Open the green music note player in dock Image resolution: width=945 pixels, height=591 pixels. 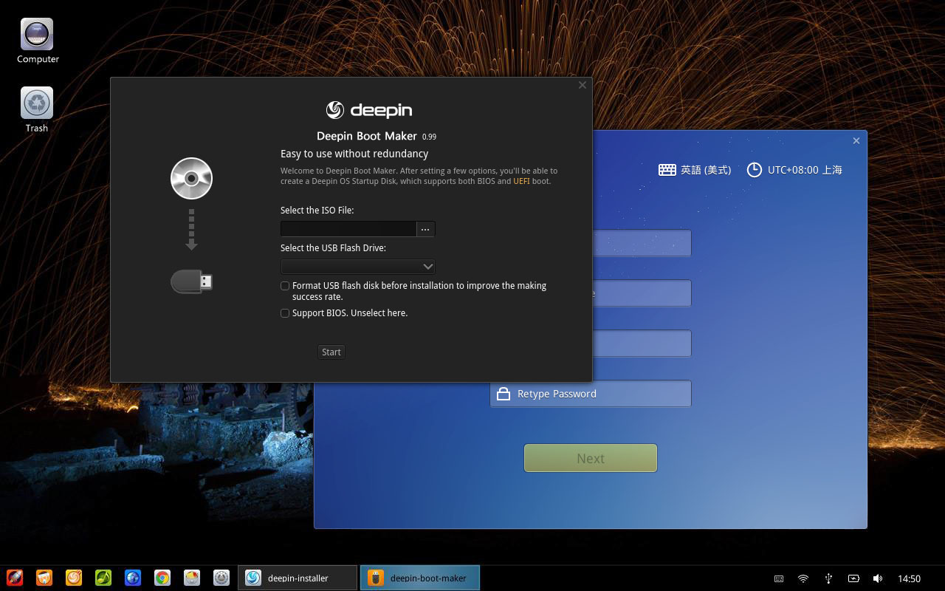pyautogui.click(x=103, y=578)
